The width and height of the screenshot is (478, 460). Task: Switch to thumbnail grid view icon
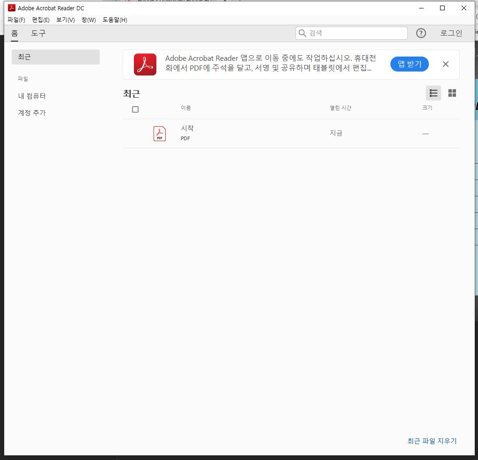click(452, 93)
